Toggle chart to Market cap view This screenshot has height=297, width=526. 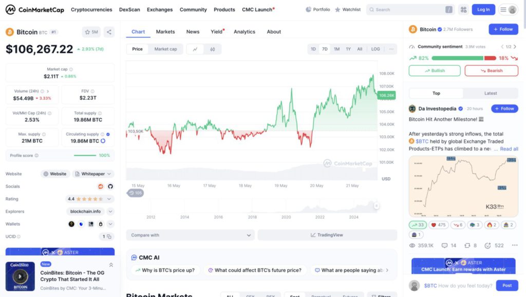tap(165, 49)
